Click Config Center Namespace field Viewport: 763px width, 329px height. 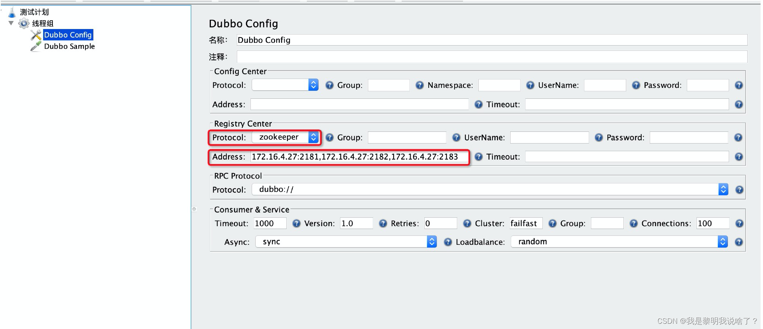(x=499, y=85)
